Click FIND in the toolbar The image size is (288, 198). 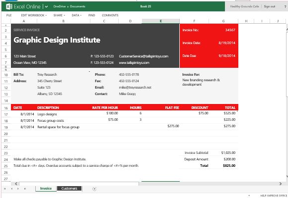(92, 15)
